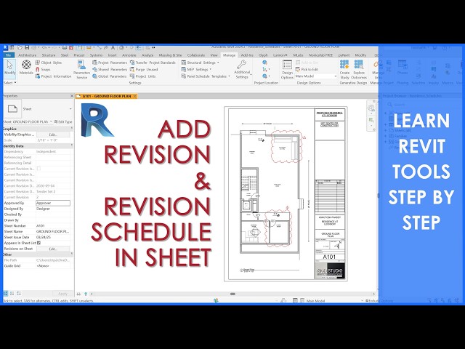Open Project Parameters

coord(110,63)
